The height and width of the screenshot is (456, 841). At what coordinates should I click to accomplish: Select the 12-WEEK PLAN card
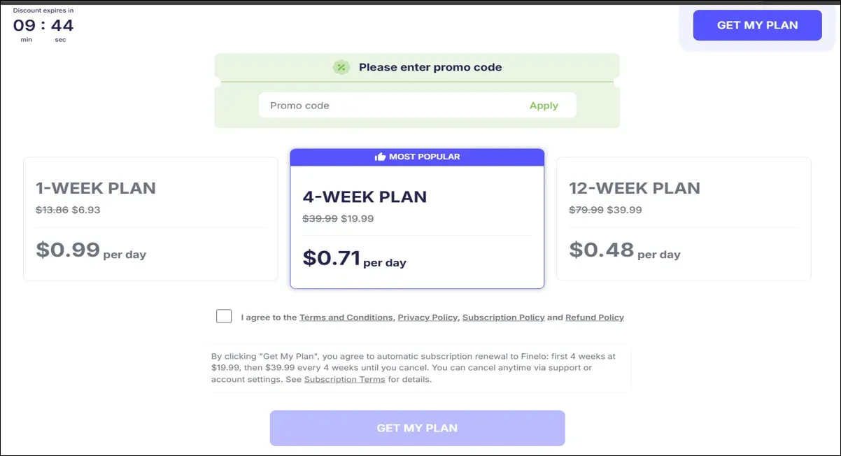pyautogui.click(x=684, y=219)
